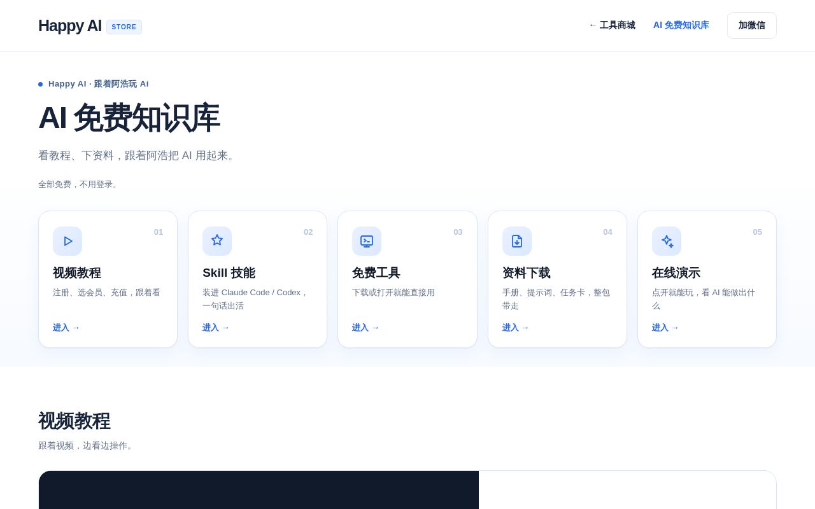Open 进入 link under 资料下载 card

[x=516, y=328]
